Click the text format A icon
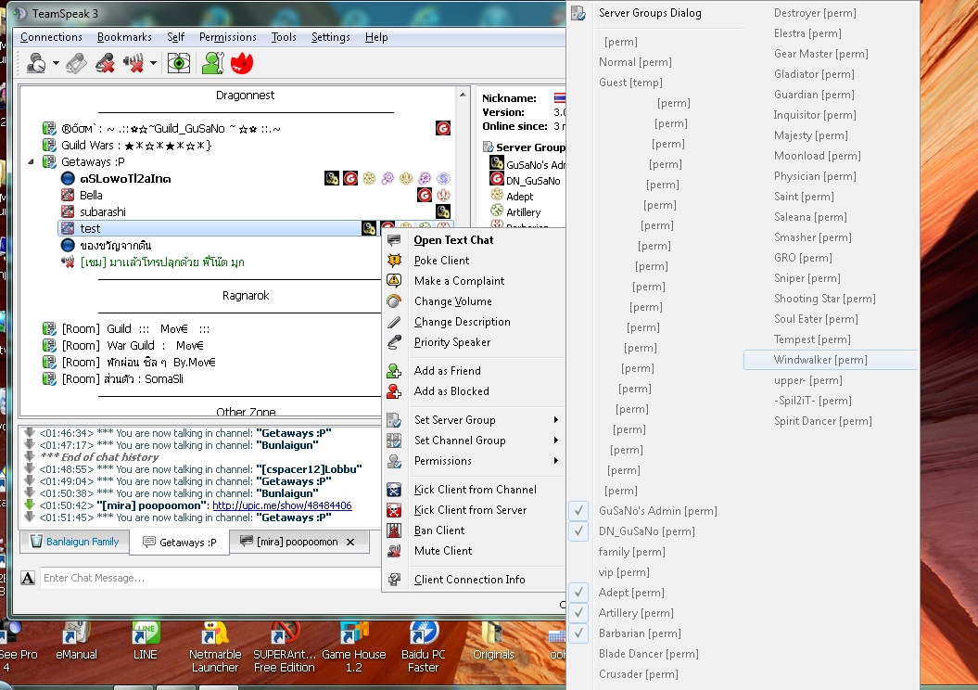978x690 pixels. point(28,578)
